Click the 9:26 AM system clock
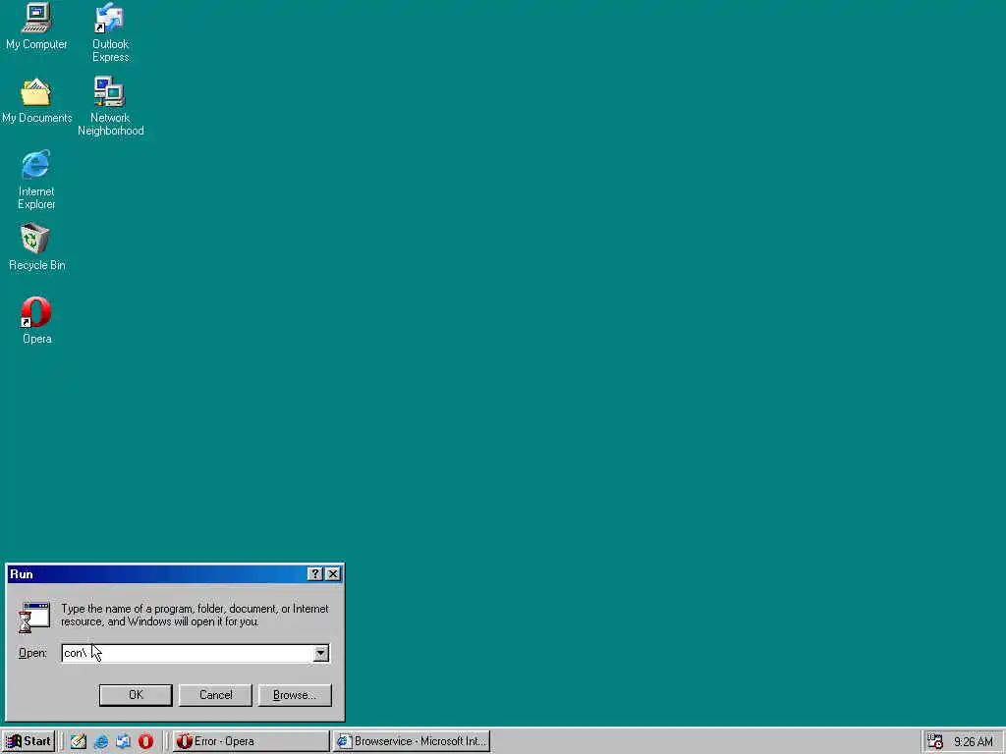Viewport: 1006px width, 754px height. coord(974,742)
